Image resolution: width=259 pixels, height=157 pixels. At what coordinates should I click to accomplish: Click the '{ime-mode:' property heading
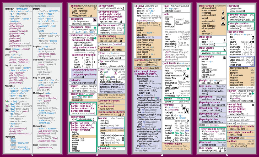(x=206, y=86)
